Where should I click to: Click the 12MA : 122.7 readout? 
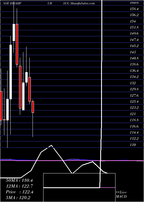pyautogui.click(x=19, y=186)
